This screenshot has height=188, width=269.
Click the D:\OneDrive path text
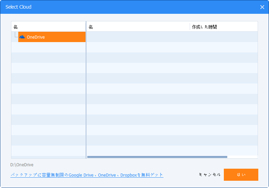tap(22, 165)
